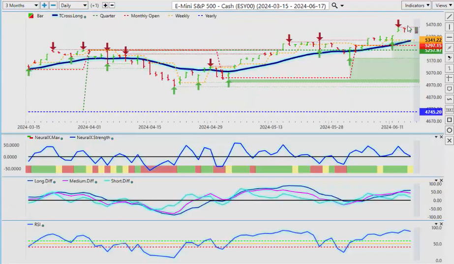The height and width of the screenshot is (264, 454).
Task: Select the diagonal trend line drawing tool
Action: point(449,16)
